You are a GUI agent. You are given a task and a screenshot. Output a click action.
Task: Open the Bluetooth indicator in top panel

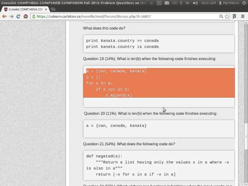(181, 3)
